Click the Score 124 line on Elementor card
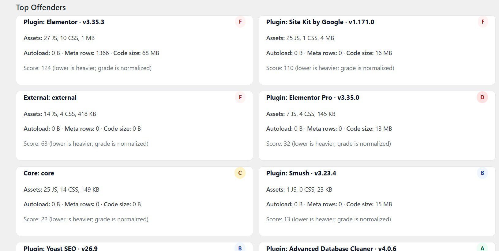Screen dimensions: 499x251 [x=88, y=68]
